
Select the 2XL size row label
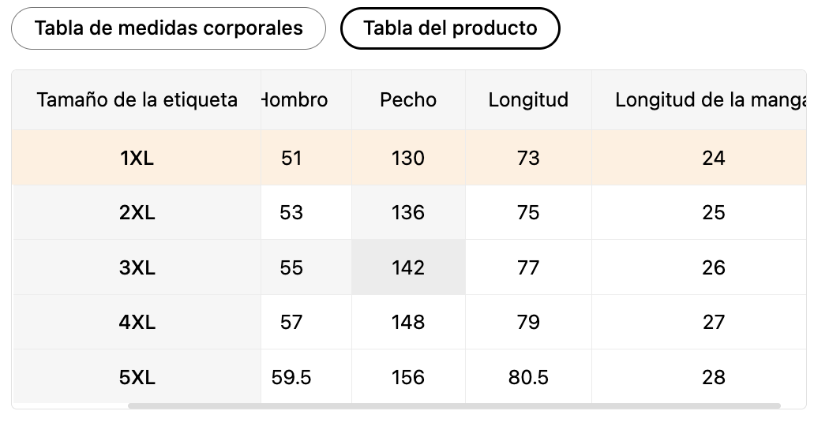tap(137, 212)
